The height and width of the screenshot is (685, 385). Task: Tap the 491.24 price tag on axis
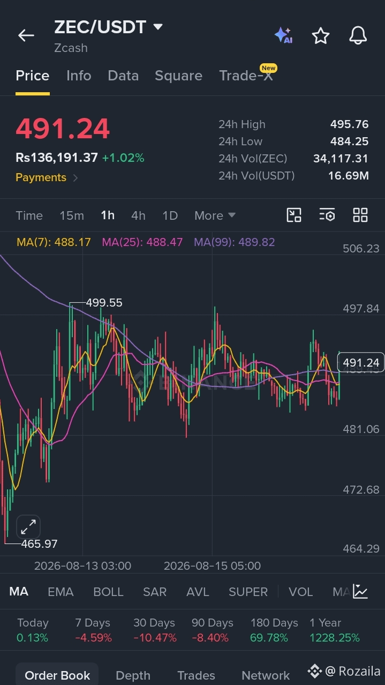[360, 363]
